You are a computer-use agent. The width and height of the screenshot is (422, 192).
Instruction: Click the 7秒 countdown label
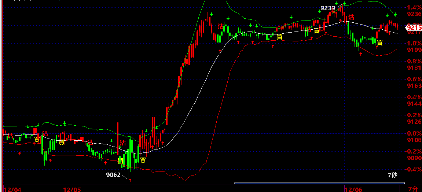(x=392, y=176)
